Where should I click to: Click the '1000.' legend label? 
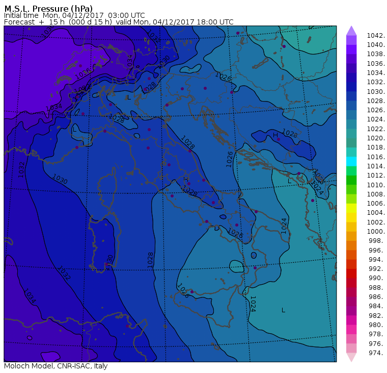point(376,232)
